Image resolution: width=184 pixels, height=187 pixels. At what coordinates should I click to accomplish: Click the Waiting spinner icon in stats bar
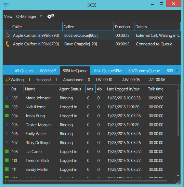pos(8,79)
